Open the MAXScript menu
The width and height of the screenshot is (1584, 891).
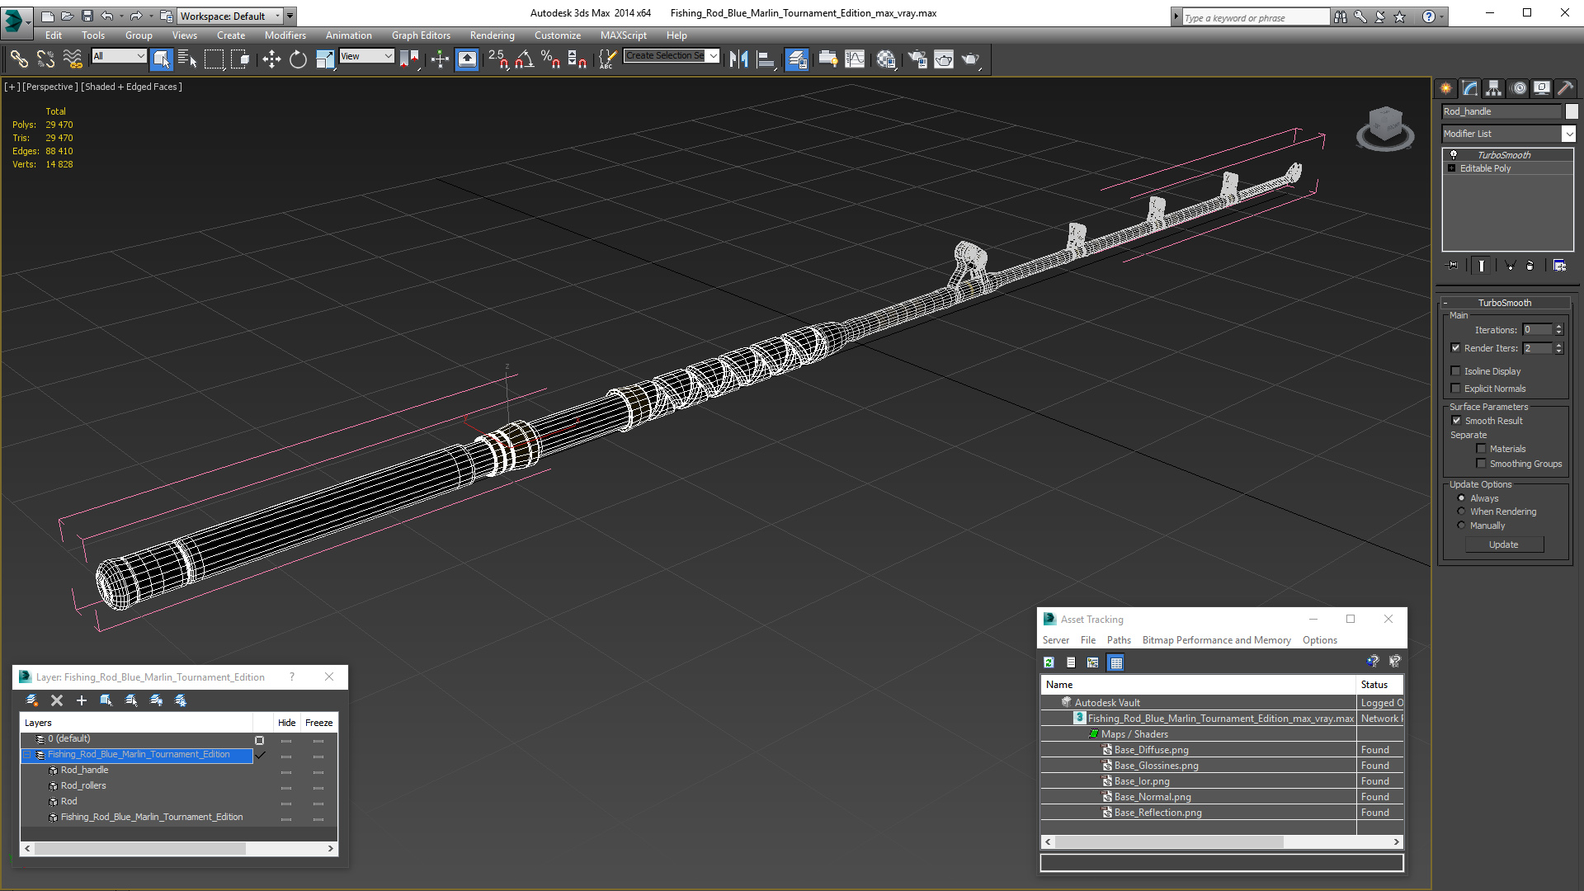point(623,35)
